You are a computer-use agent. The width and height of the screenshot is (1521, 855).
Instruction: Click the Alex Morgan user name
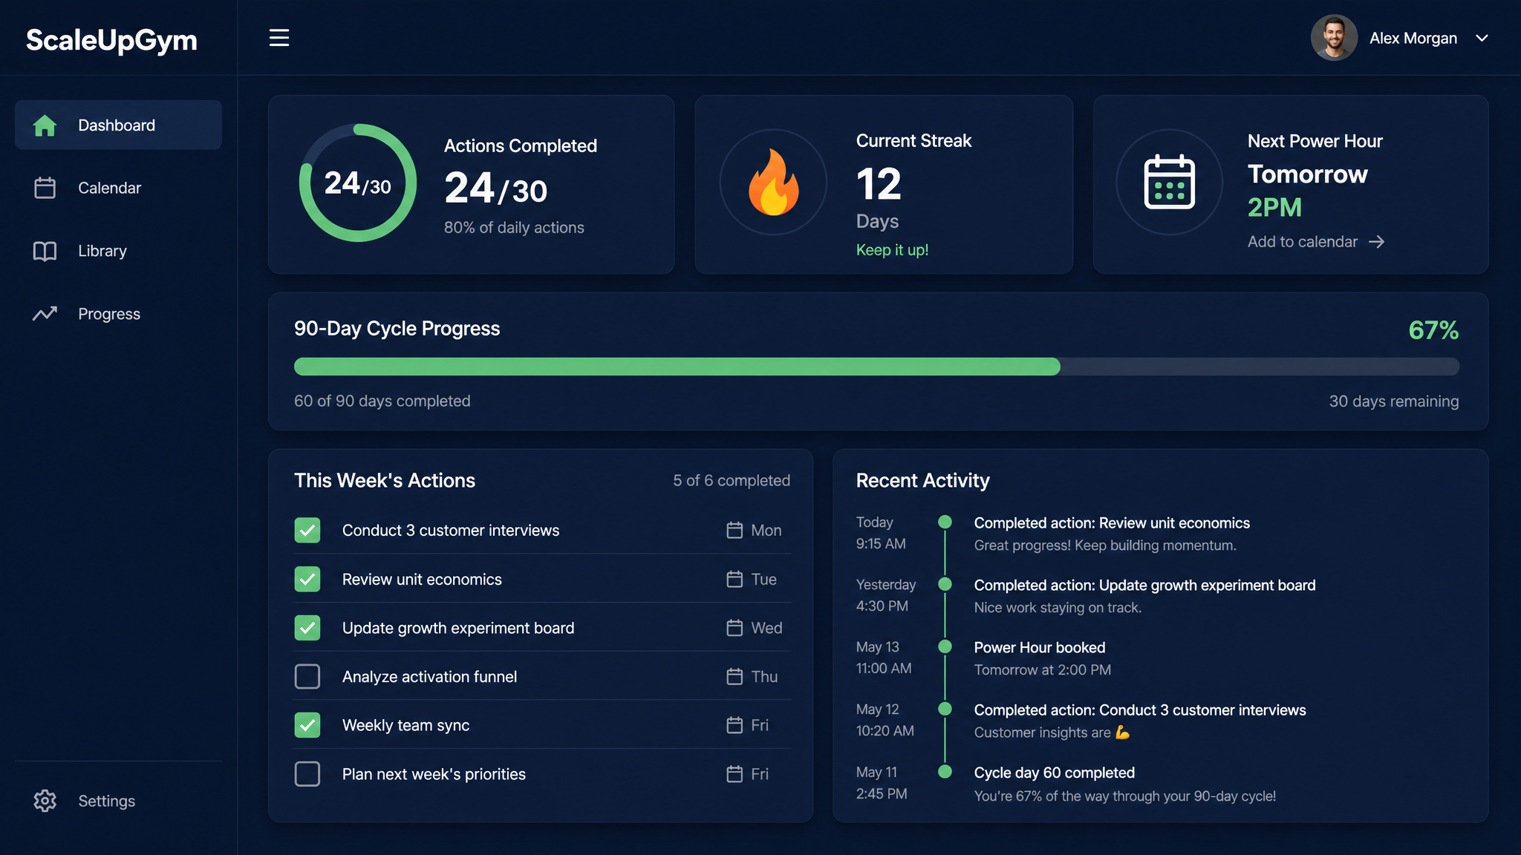pyautogui.click(x=1413, y=38)
